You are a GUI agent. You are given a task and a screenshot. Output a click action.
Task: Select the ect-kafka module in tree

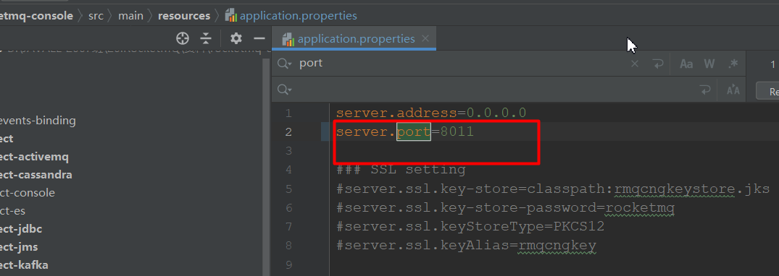tap(25, 264)
